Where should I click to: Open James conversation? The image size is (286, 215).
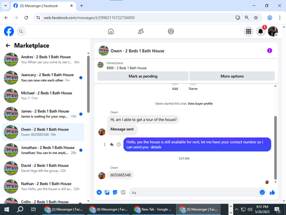[43, 114]
